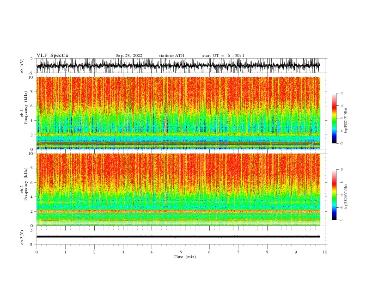Click the ch.1 spectrogram color bar
Screen dimensions: 366x283
[x=334, y=118]
